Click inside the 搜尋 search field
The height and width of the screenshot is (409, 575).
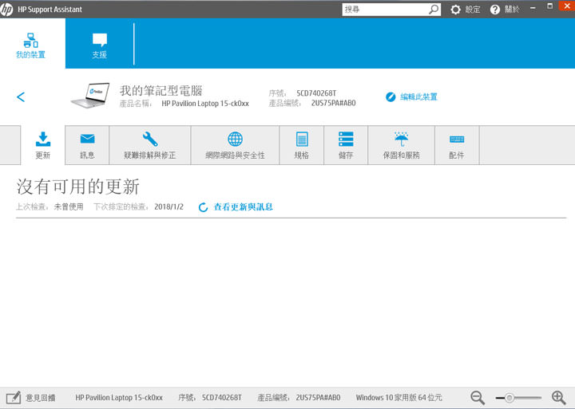click(385, 10)
